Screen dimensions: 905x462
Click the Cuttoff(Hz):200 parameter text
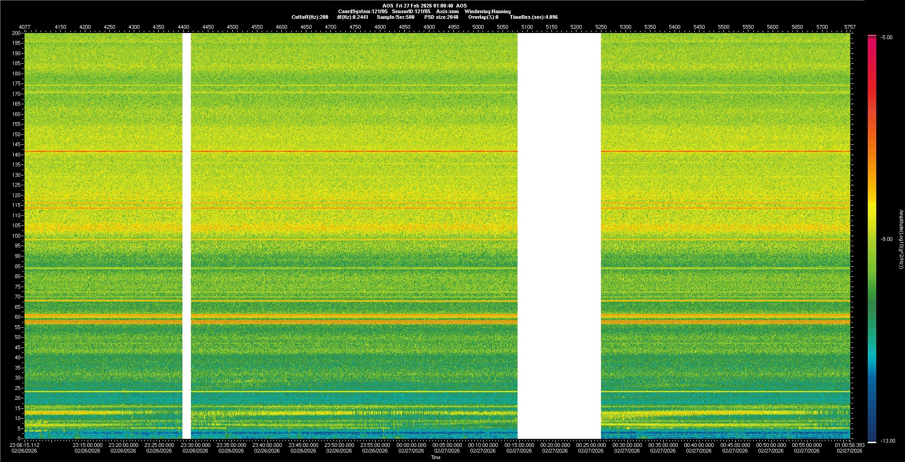point(310,17)
